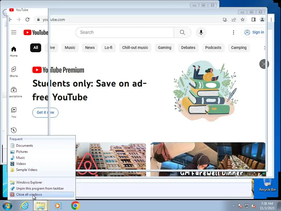Select the News filter chip

coord(90,48)
